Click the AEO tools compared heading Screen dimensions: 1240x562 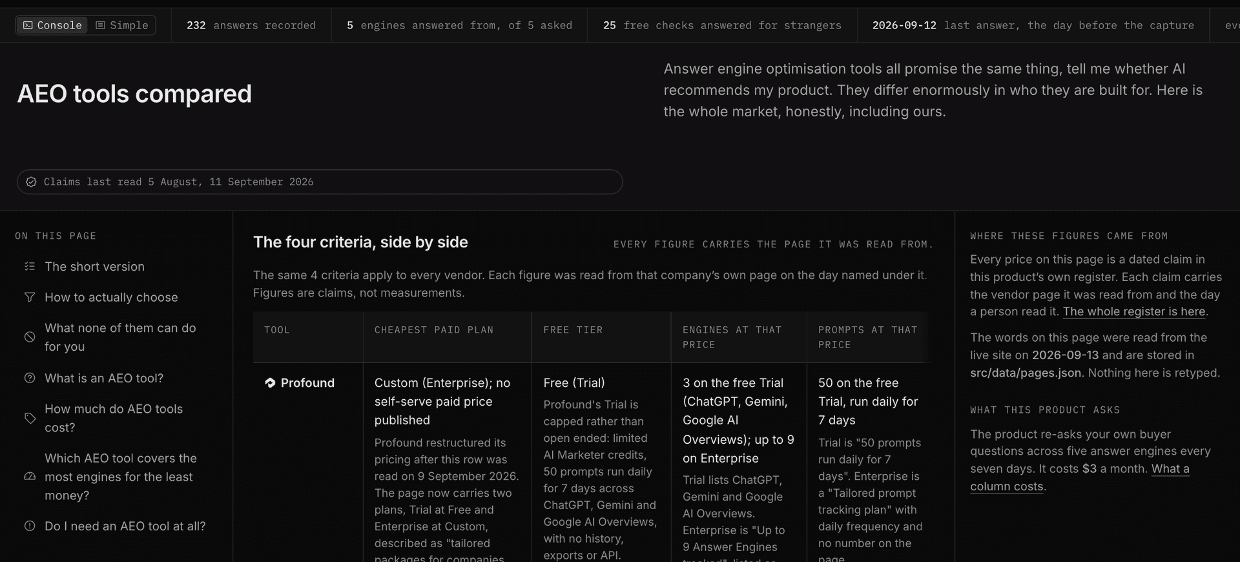[x=134, y=94]
